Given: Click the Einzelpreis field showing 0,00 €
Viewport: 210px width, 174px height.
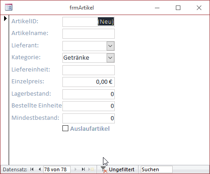Looking at the screenshot, I should (x=88, y=82).
